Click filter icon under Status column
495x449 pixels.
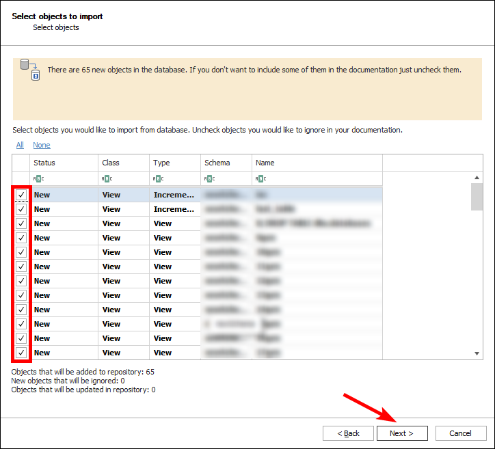[38, 179]
